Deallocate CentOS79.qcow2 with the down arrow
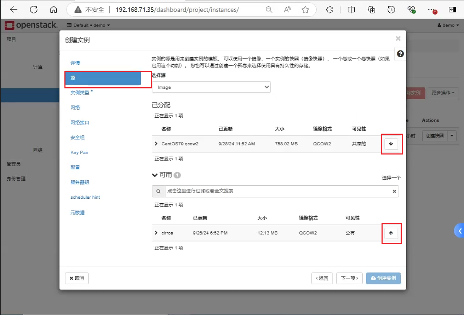This screenshot has height=315, width=464. coord(391,144)
